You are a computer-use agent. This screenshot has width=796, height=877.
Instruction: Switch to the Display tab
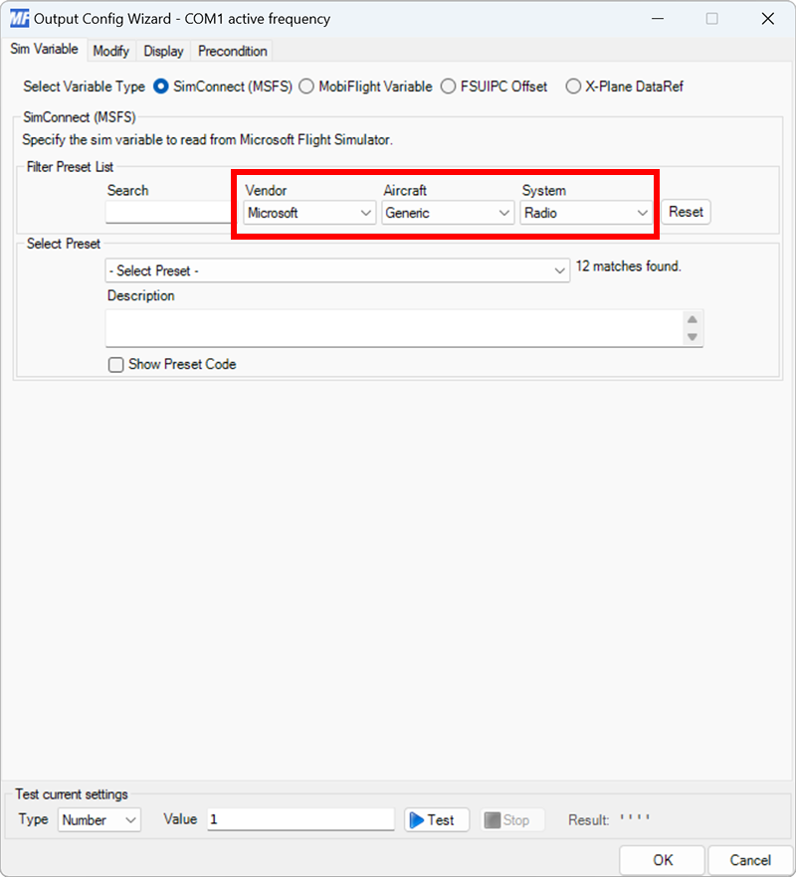click(163, 51)
